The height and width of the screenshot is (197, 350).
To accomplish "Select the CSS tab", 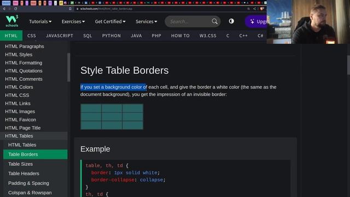I will tap(32, 36).
